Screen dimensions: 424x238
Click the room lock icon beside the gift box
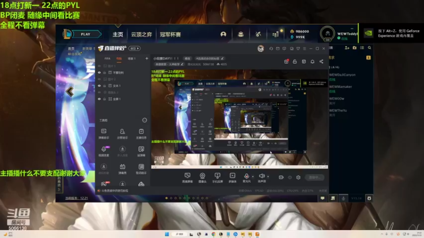[x=295, y=61]
